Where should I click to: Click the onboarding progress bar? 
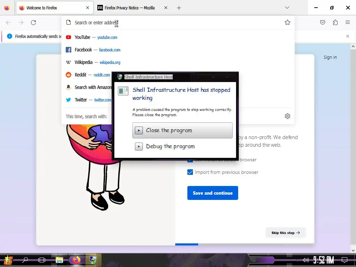(x=244, y=244)
